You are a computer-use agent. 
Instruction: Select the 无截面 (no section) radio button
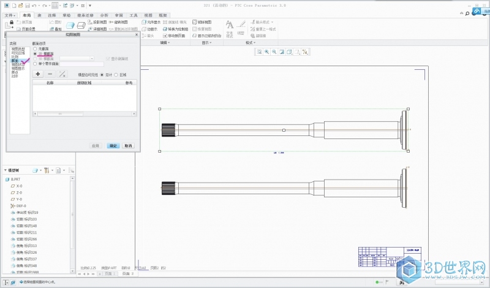(35, 48)
